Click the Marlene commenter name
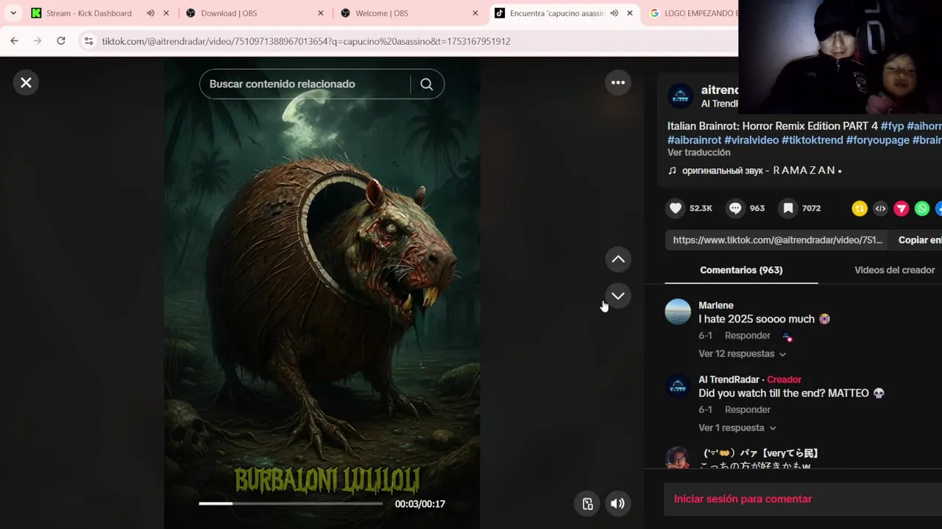 [x=716, y=306]
